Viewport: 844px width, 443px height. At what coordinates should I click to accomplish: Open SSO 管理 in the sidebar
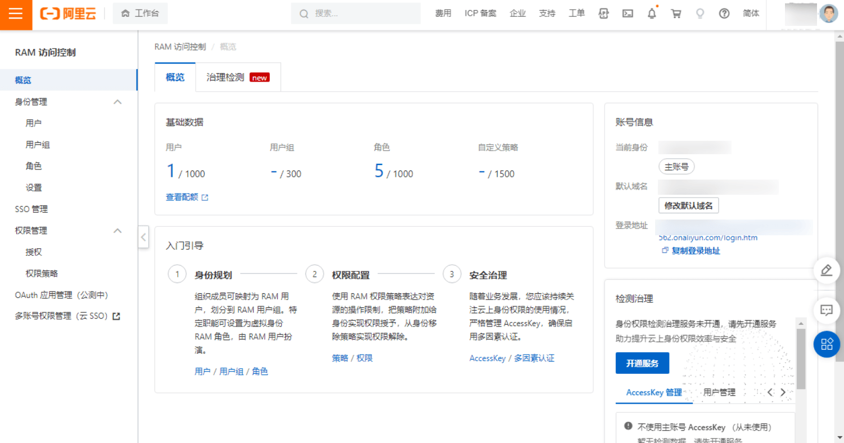pyautogui.click(x=31, y=209)
